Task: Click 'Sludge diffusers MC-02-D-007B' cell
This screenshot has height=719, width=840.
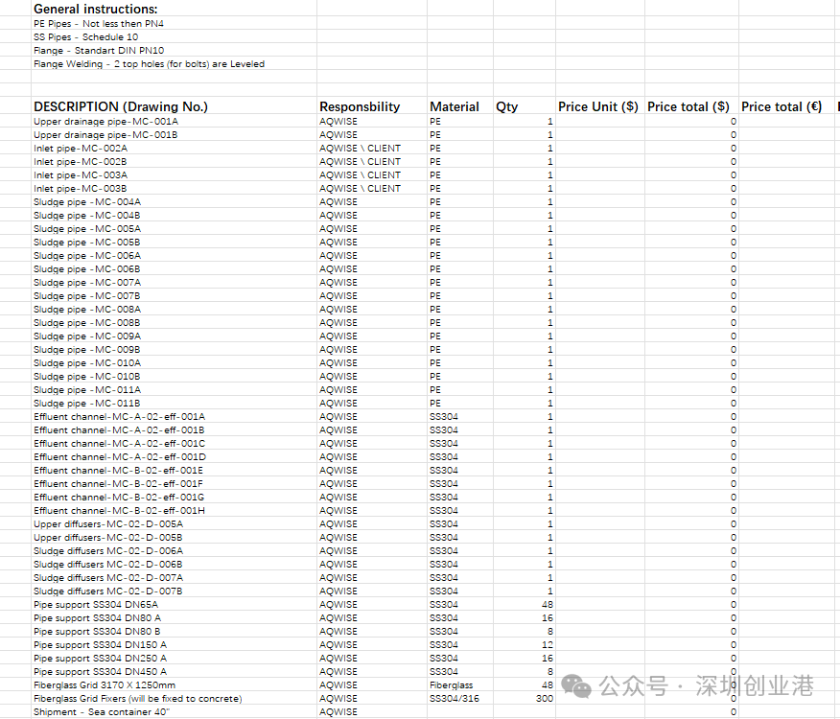Action: [174, 591]
